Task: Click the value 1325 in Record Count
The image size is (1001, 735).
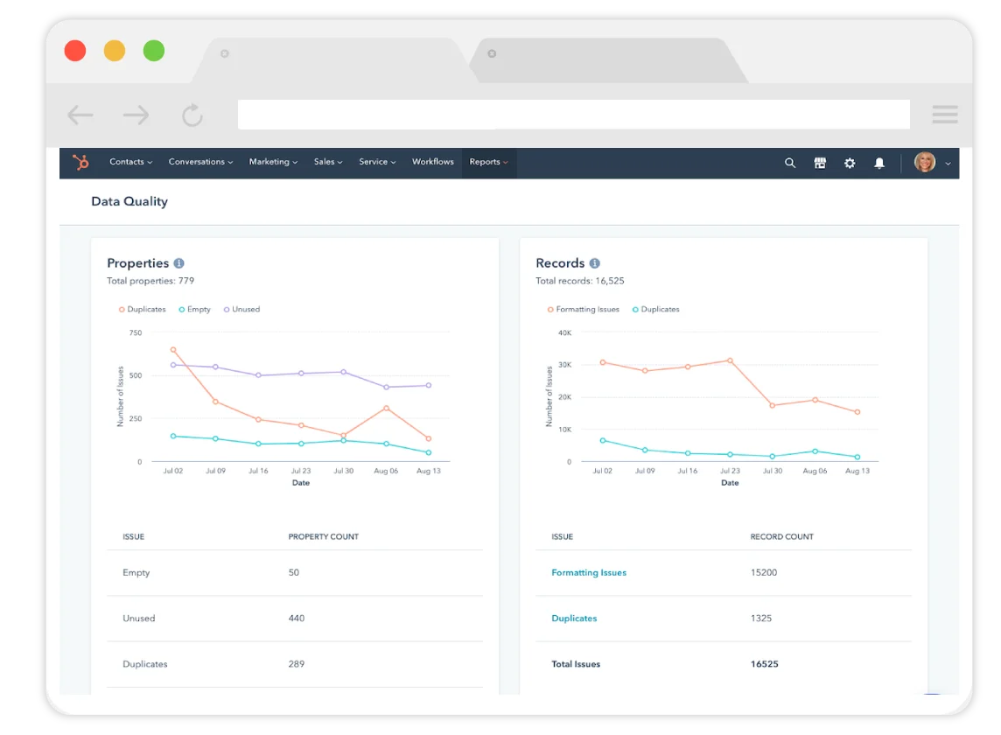Action: tap(761, 618)
